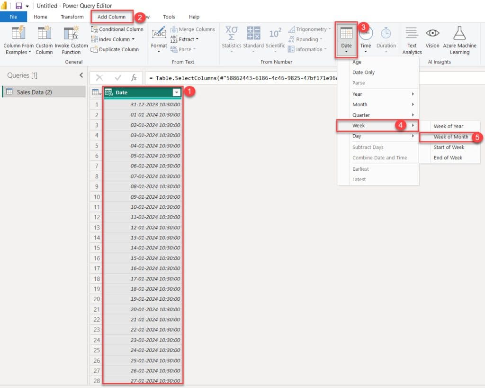The width and height of the screenshot is (485, 388).
Task: Click the Date column type icon
Action: coord(108,92)
